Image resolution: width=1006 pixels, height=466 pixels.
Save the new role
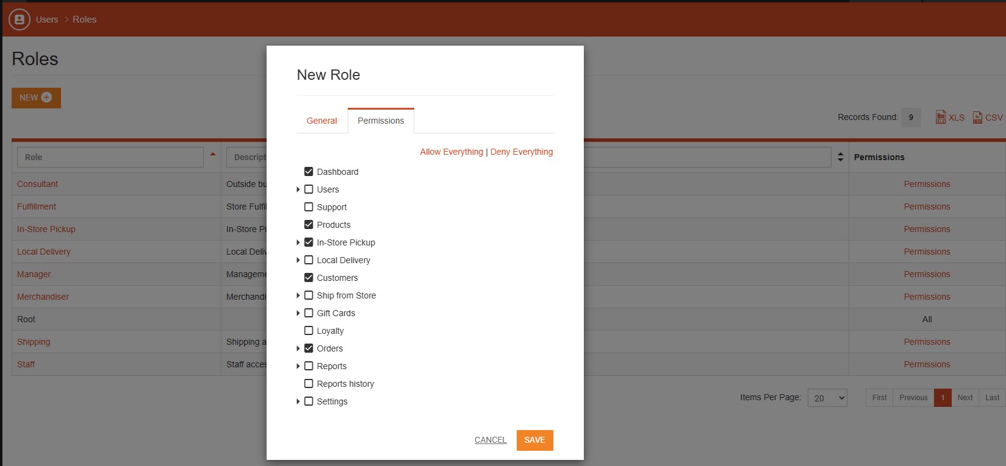point(534,440)
